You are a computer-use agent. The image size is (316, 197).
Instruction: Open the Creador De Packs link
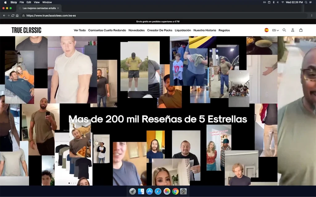[160, 30]
